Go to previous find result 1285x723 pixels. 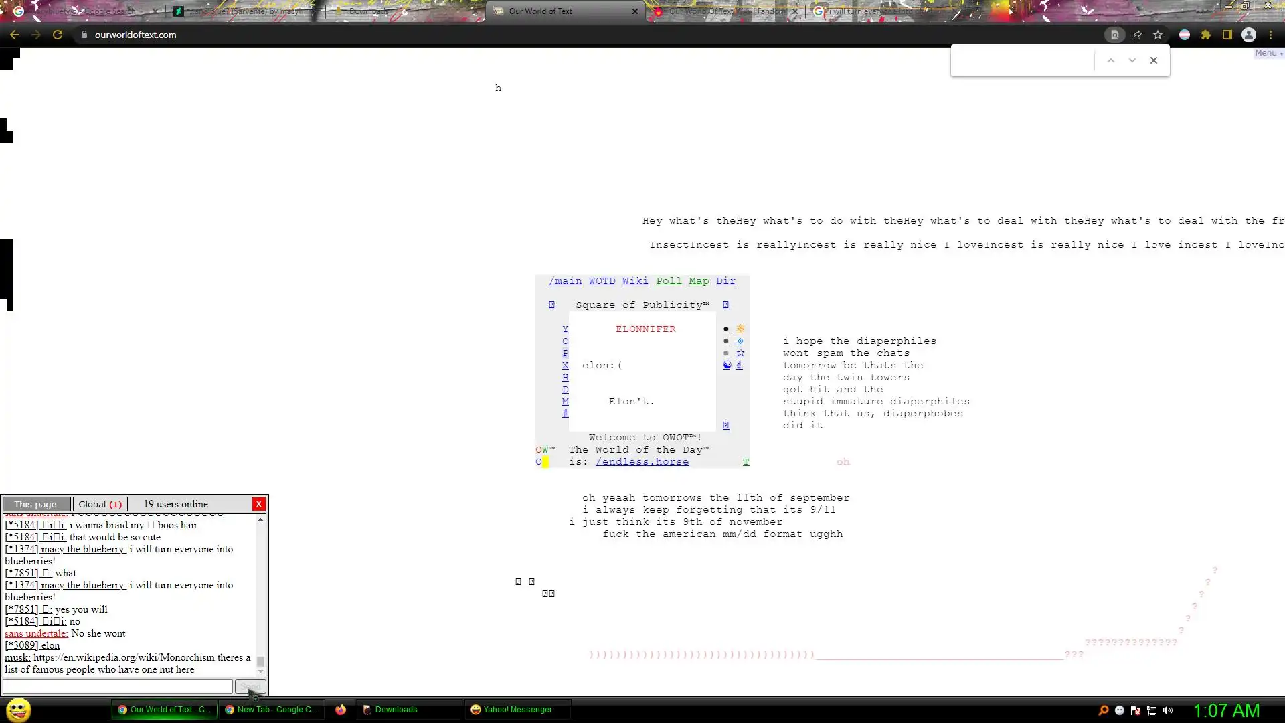click(1111, 60)
